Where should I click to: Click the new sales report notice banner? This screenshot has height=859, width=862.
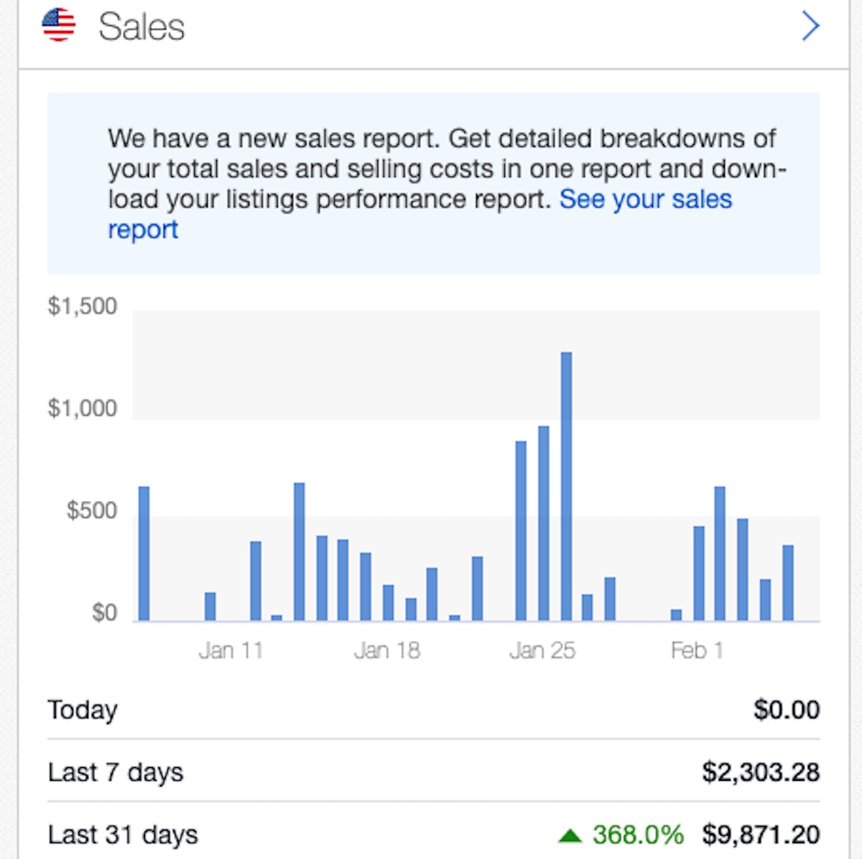coord(434,183)
